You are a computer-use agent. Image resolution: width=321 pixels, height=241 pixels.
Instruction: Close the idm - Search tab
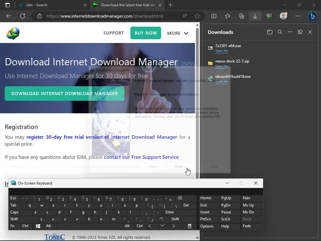85,5
